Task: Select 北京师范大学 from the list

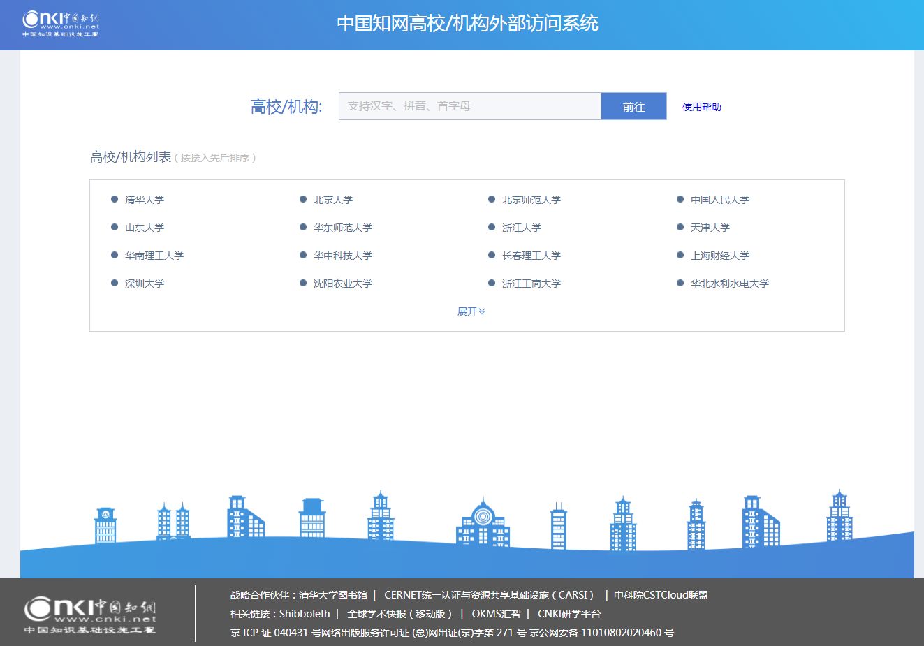Action: click(531, 200)
